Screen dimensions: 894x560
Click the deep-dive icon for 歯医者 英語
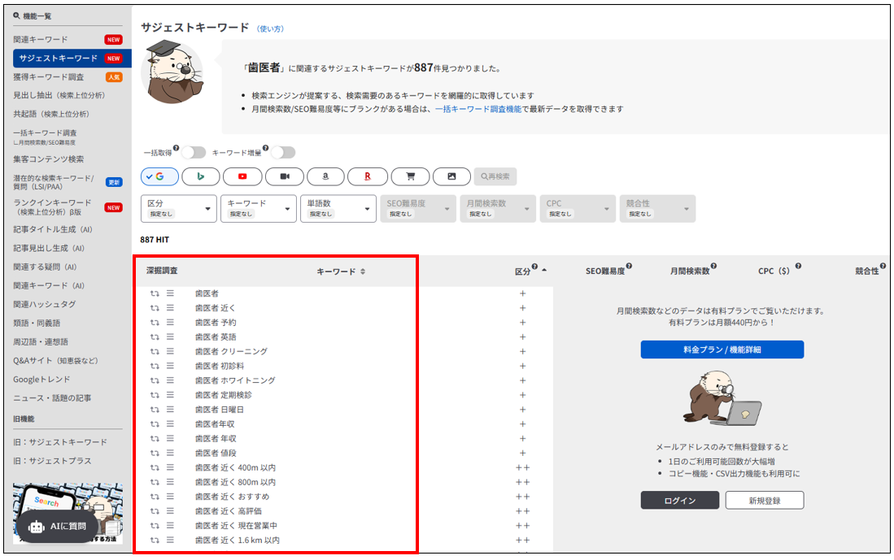click(155, 337)
